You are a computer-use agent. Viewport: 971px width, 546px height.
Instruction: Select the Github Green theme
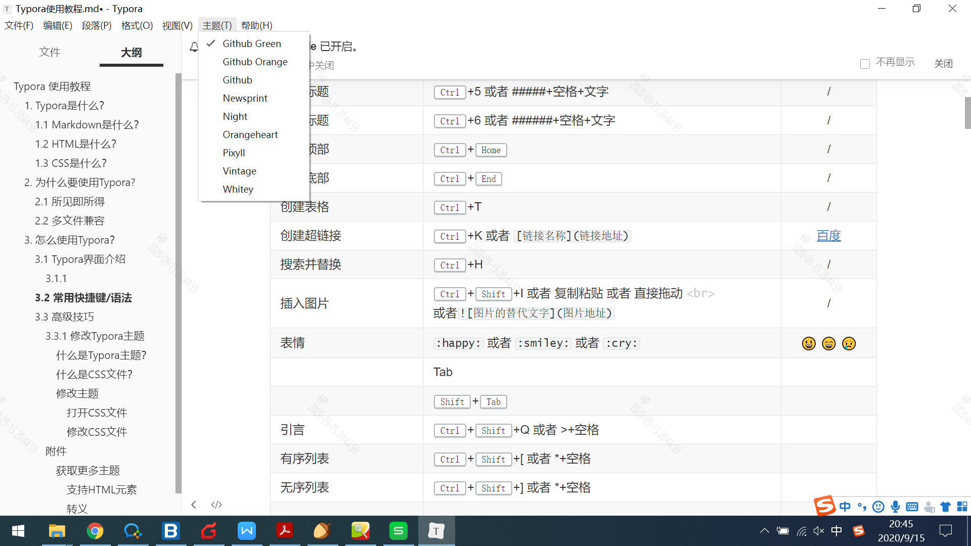coord(254,43)
